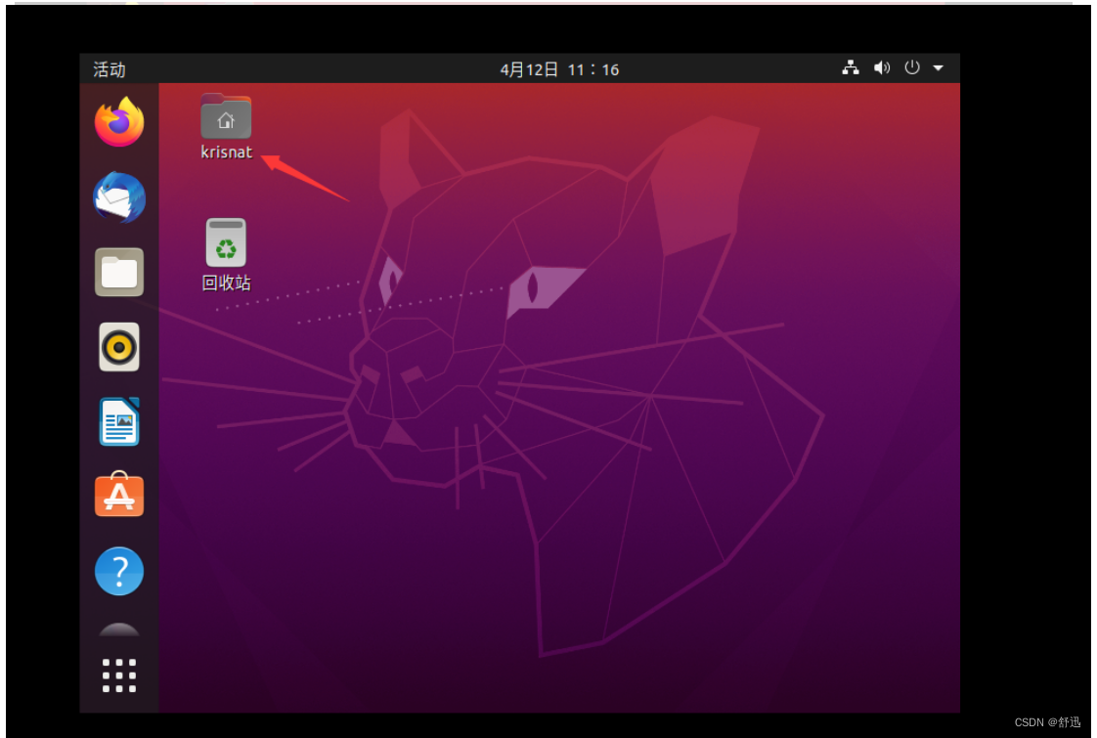This screenshot has height=738, width=1097.
Task: Open Ubuntu Software center
Action: coord(118,496)
